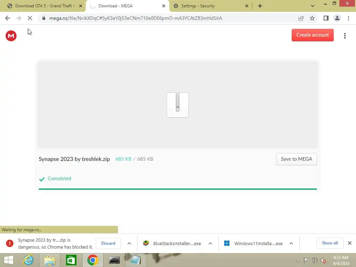356x267 pixels.
Task: Open Chrome's three-dot menu
Action: point(348,18)
